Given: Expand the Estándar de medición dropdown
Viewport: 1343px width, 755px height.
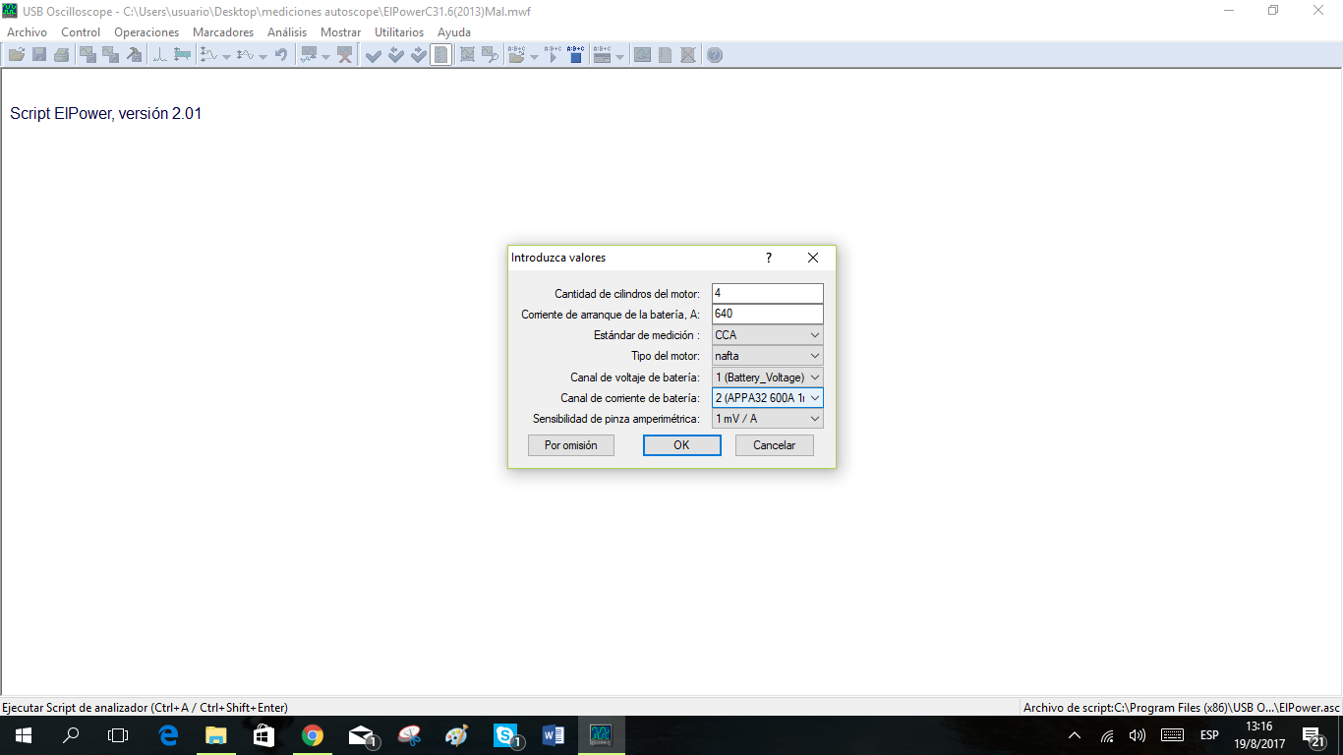Looking at the screenshot, I should point(767,335).
